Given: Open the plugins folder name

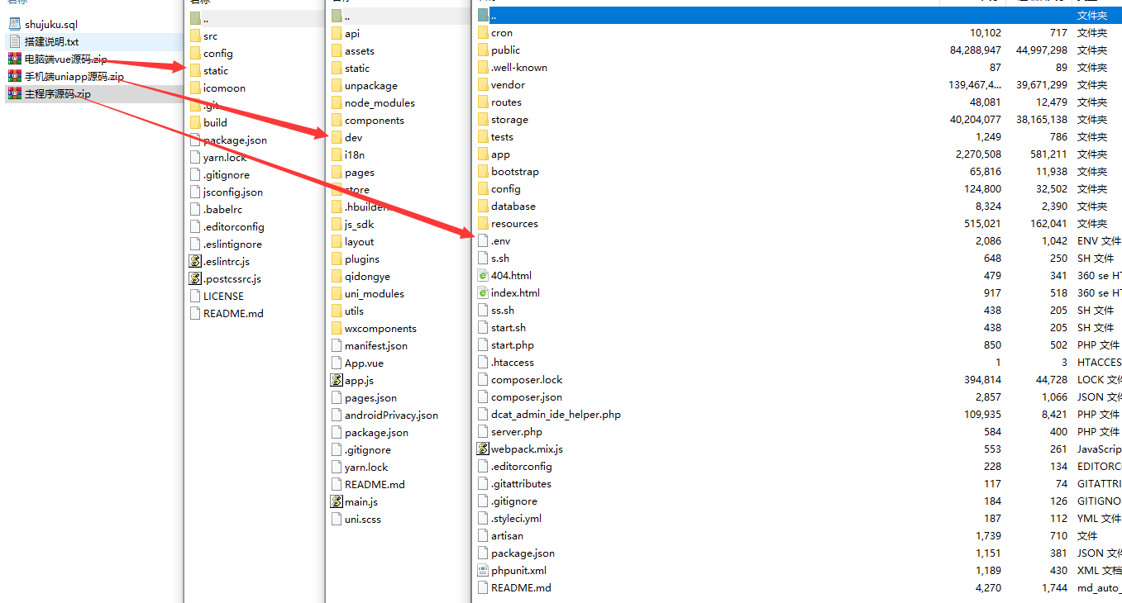Looking at the screenshot, I should pyautogui.click(x=362, y=259).
